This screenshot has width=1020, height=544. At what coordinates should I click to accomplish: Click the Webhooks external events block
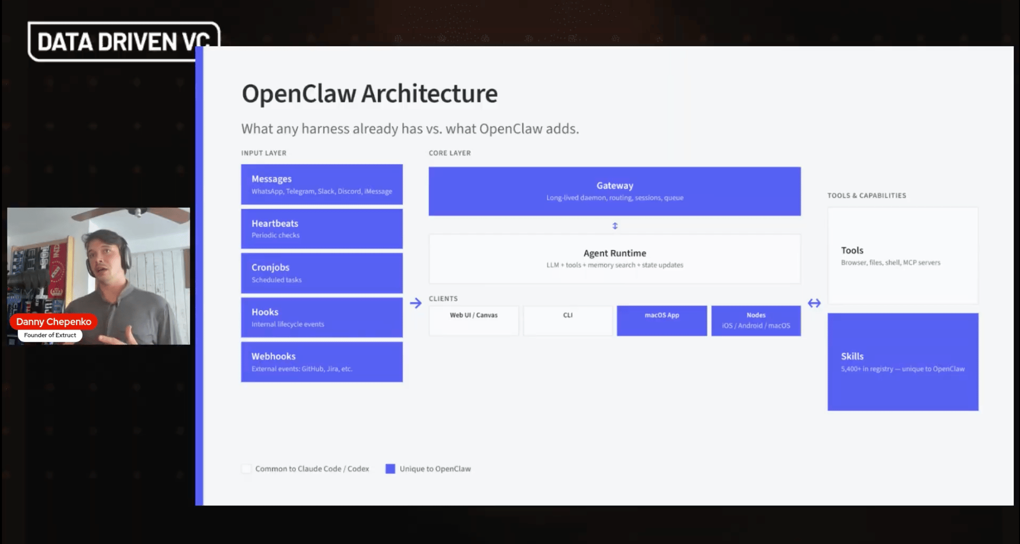322,362
